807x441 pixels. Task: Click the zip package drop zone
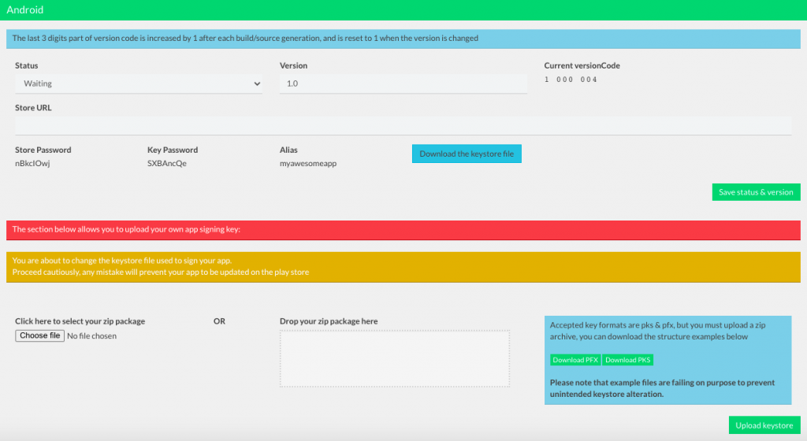pos(395,359)
